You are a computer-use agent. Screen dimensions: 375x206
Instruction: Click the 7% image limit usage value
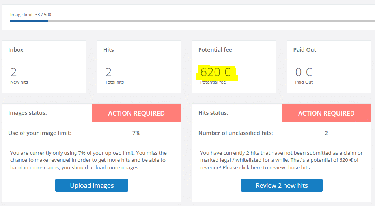pos(136,133)
